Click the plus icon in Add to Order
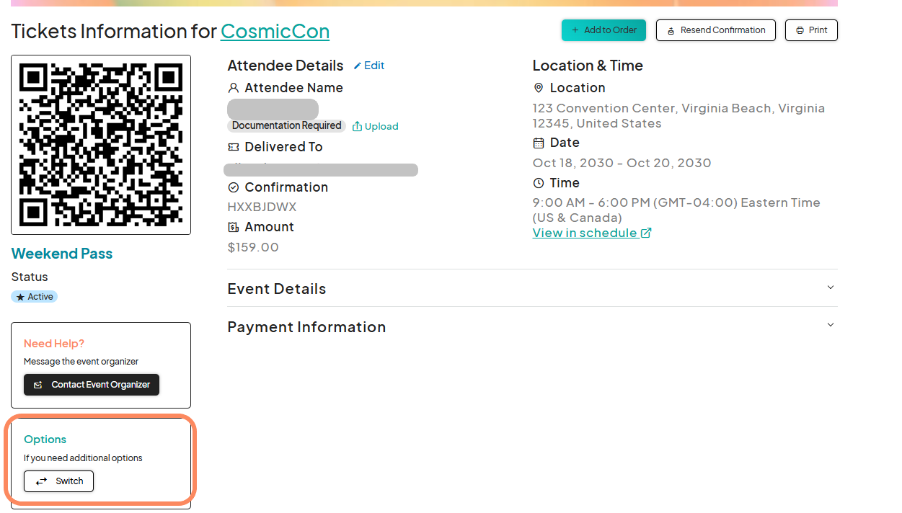The width and height of the screenshot is (902, 513). pos(575,30)
